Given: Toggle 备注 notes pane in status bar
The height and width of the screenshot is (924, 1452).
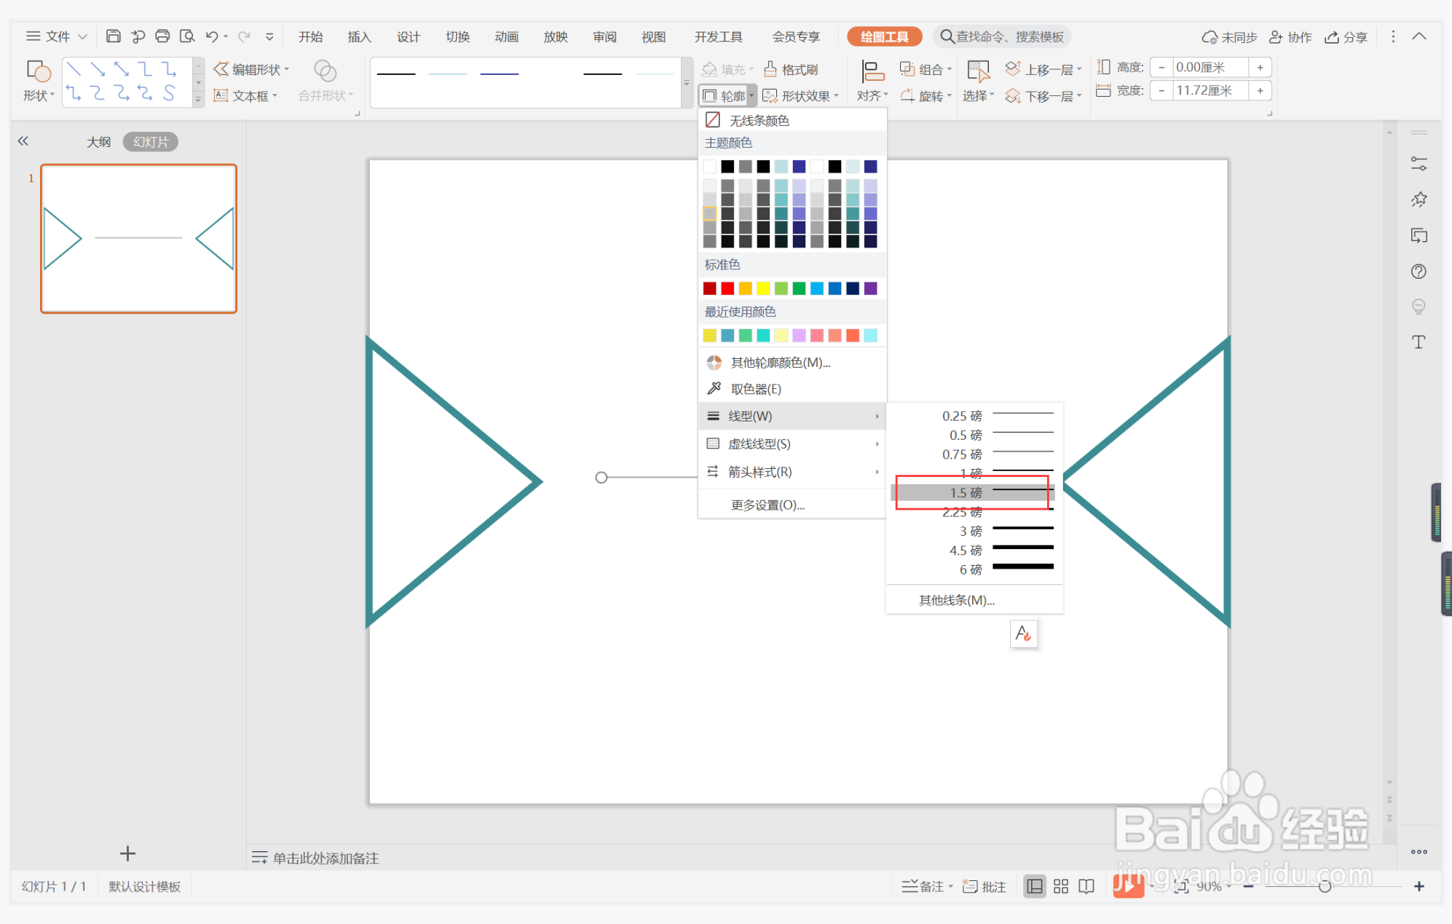Looking at the screenshot, I should tap(926, 886).
